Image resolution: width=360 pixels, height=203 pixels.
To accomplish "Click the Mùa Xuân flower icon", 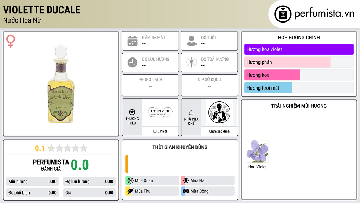I will point(130,181).
